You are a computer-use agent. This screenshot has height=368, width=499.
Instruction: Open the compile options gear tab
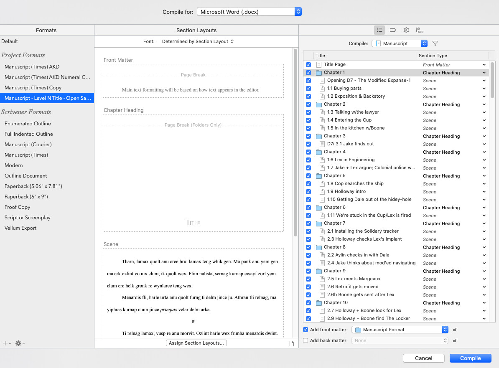406,30
